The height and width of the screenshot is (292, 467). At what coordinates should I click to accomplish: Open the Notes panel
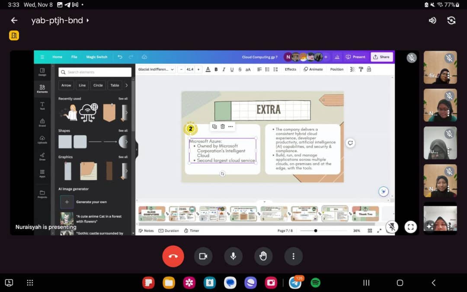(x=146, y=231)
